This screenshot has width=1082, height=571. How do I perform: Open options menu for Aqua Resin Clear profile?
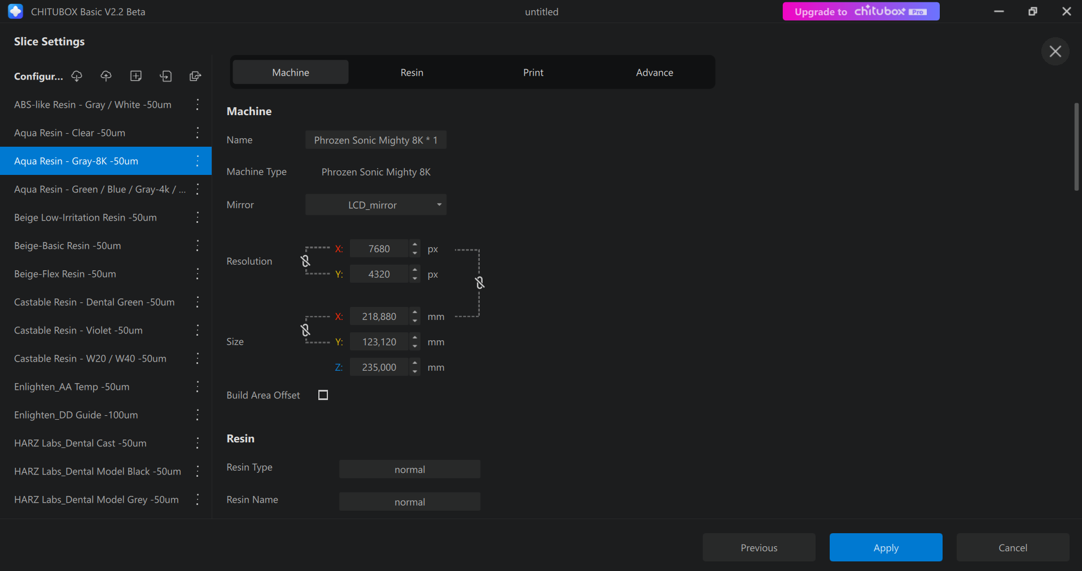198,133
